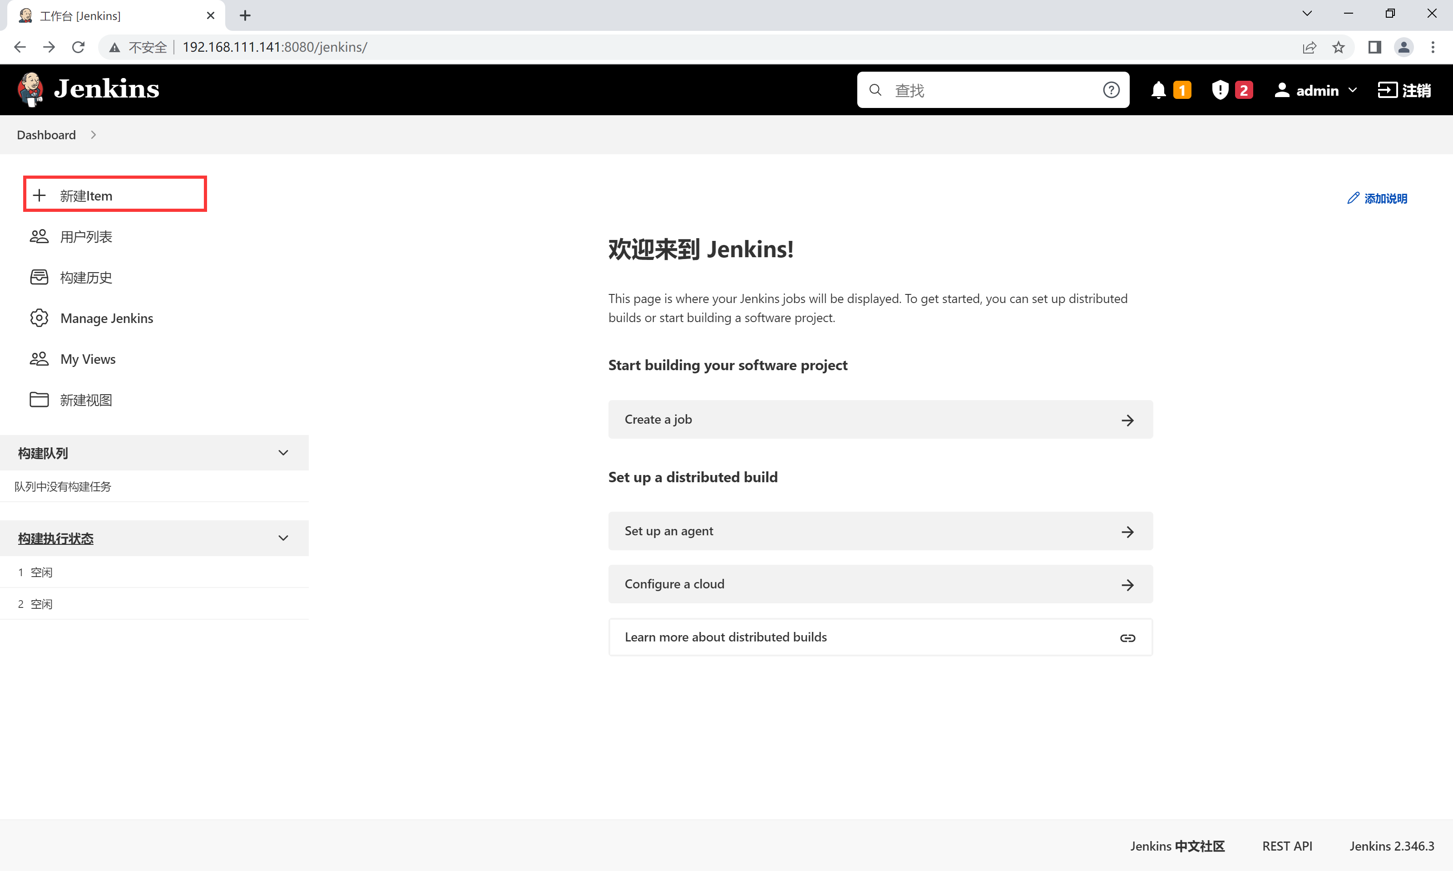
Task: Click the admin user icon
Action: [x=1281, y=90]
